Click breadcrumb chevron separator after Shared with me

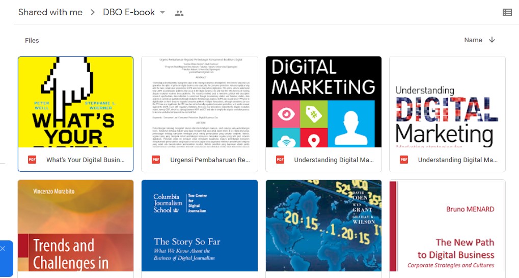tap(93, 13)
